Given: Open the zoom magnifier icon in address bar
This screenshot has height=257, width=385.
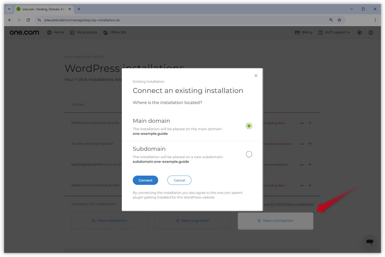Looking at the screenshot, I should [x=331, y=20].
